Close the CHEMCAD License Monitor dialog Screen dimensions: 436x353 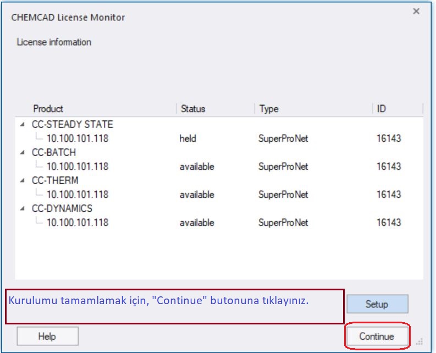point(416,11)
